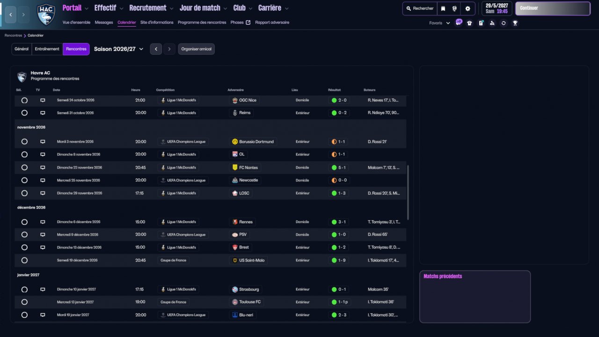Open the globe world icon

[x=454, y=8]
